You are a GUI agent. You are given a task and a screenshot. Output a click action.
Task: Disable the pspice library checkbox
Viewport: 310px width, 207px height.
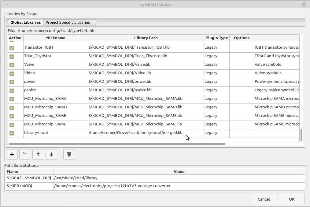[x=12, y=90]
